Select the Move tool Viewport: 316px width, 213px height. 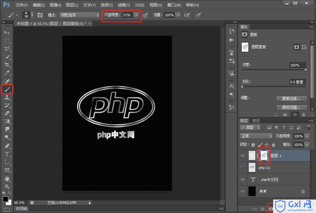(7, 32)
